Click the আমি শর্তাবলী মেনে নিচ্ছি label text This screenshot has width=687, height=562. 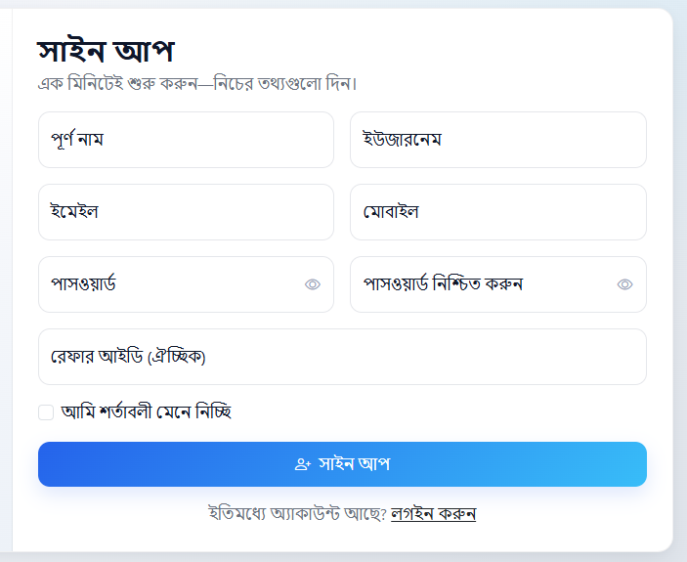click(x=146, y=412)
